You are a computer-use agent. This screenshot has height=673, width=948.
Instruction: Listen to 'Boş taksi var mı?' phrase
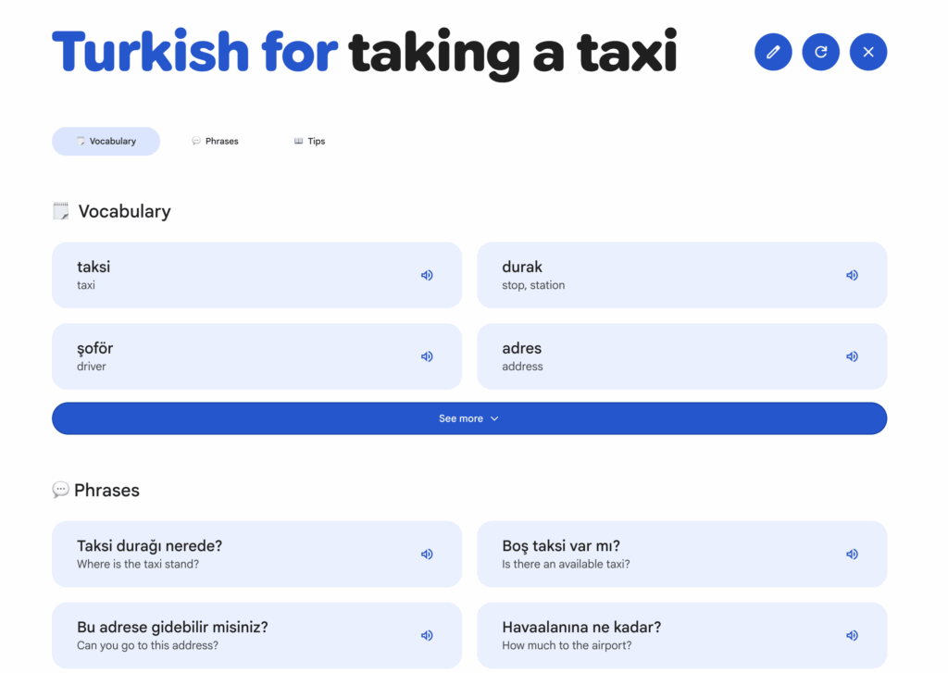coord(852,554)
